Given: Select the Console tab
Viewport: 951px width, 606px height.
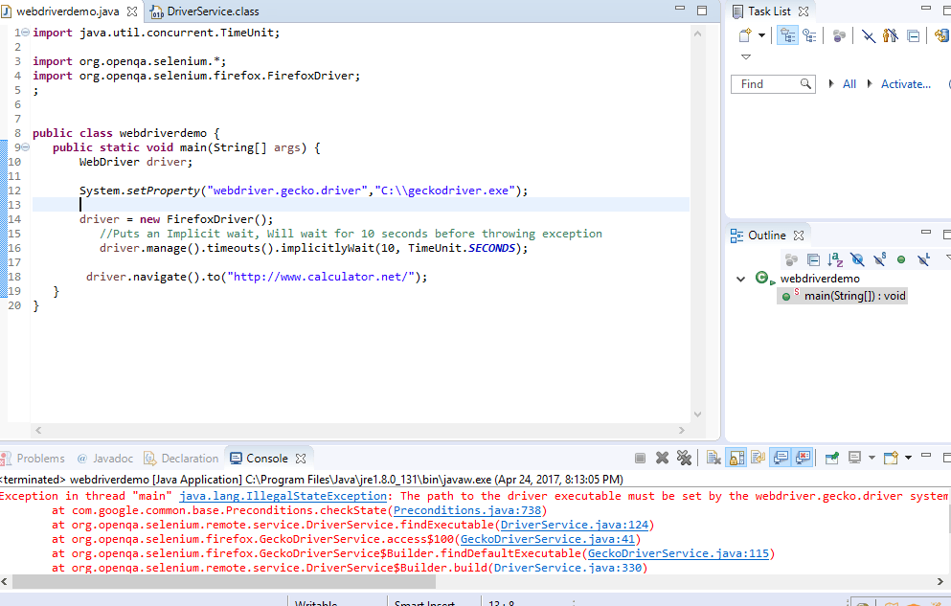Looking at the screenshot, I should [267, 459].
